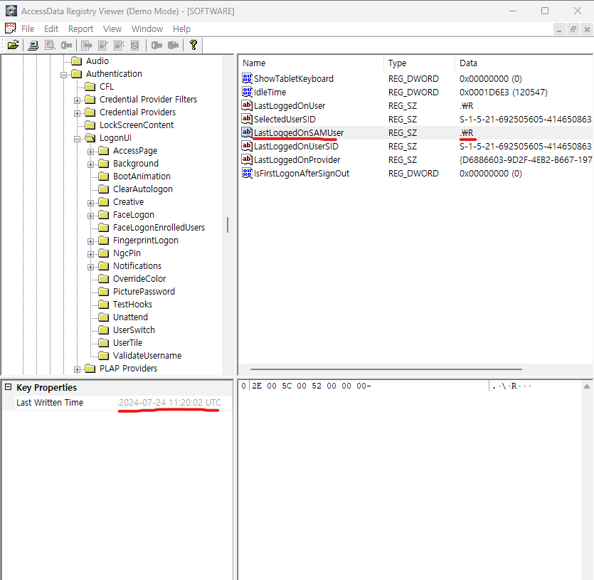
Task: Collapse the LogonUI tree node
Action: pyautogui.click(x=77, y=139)
